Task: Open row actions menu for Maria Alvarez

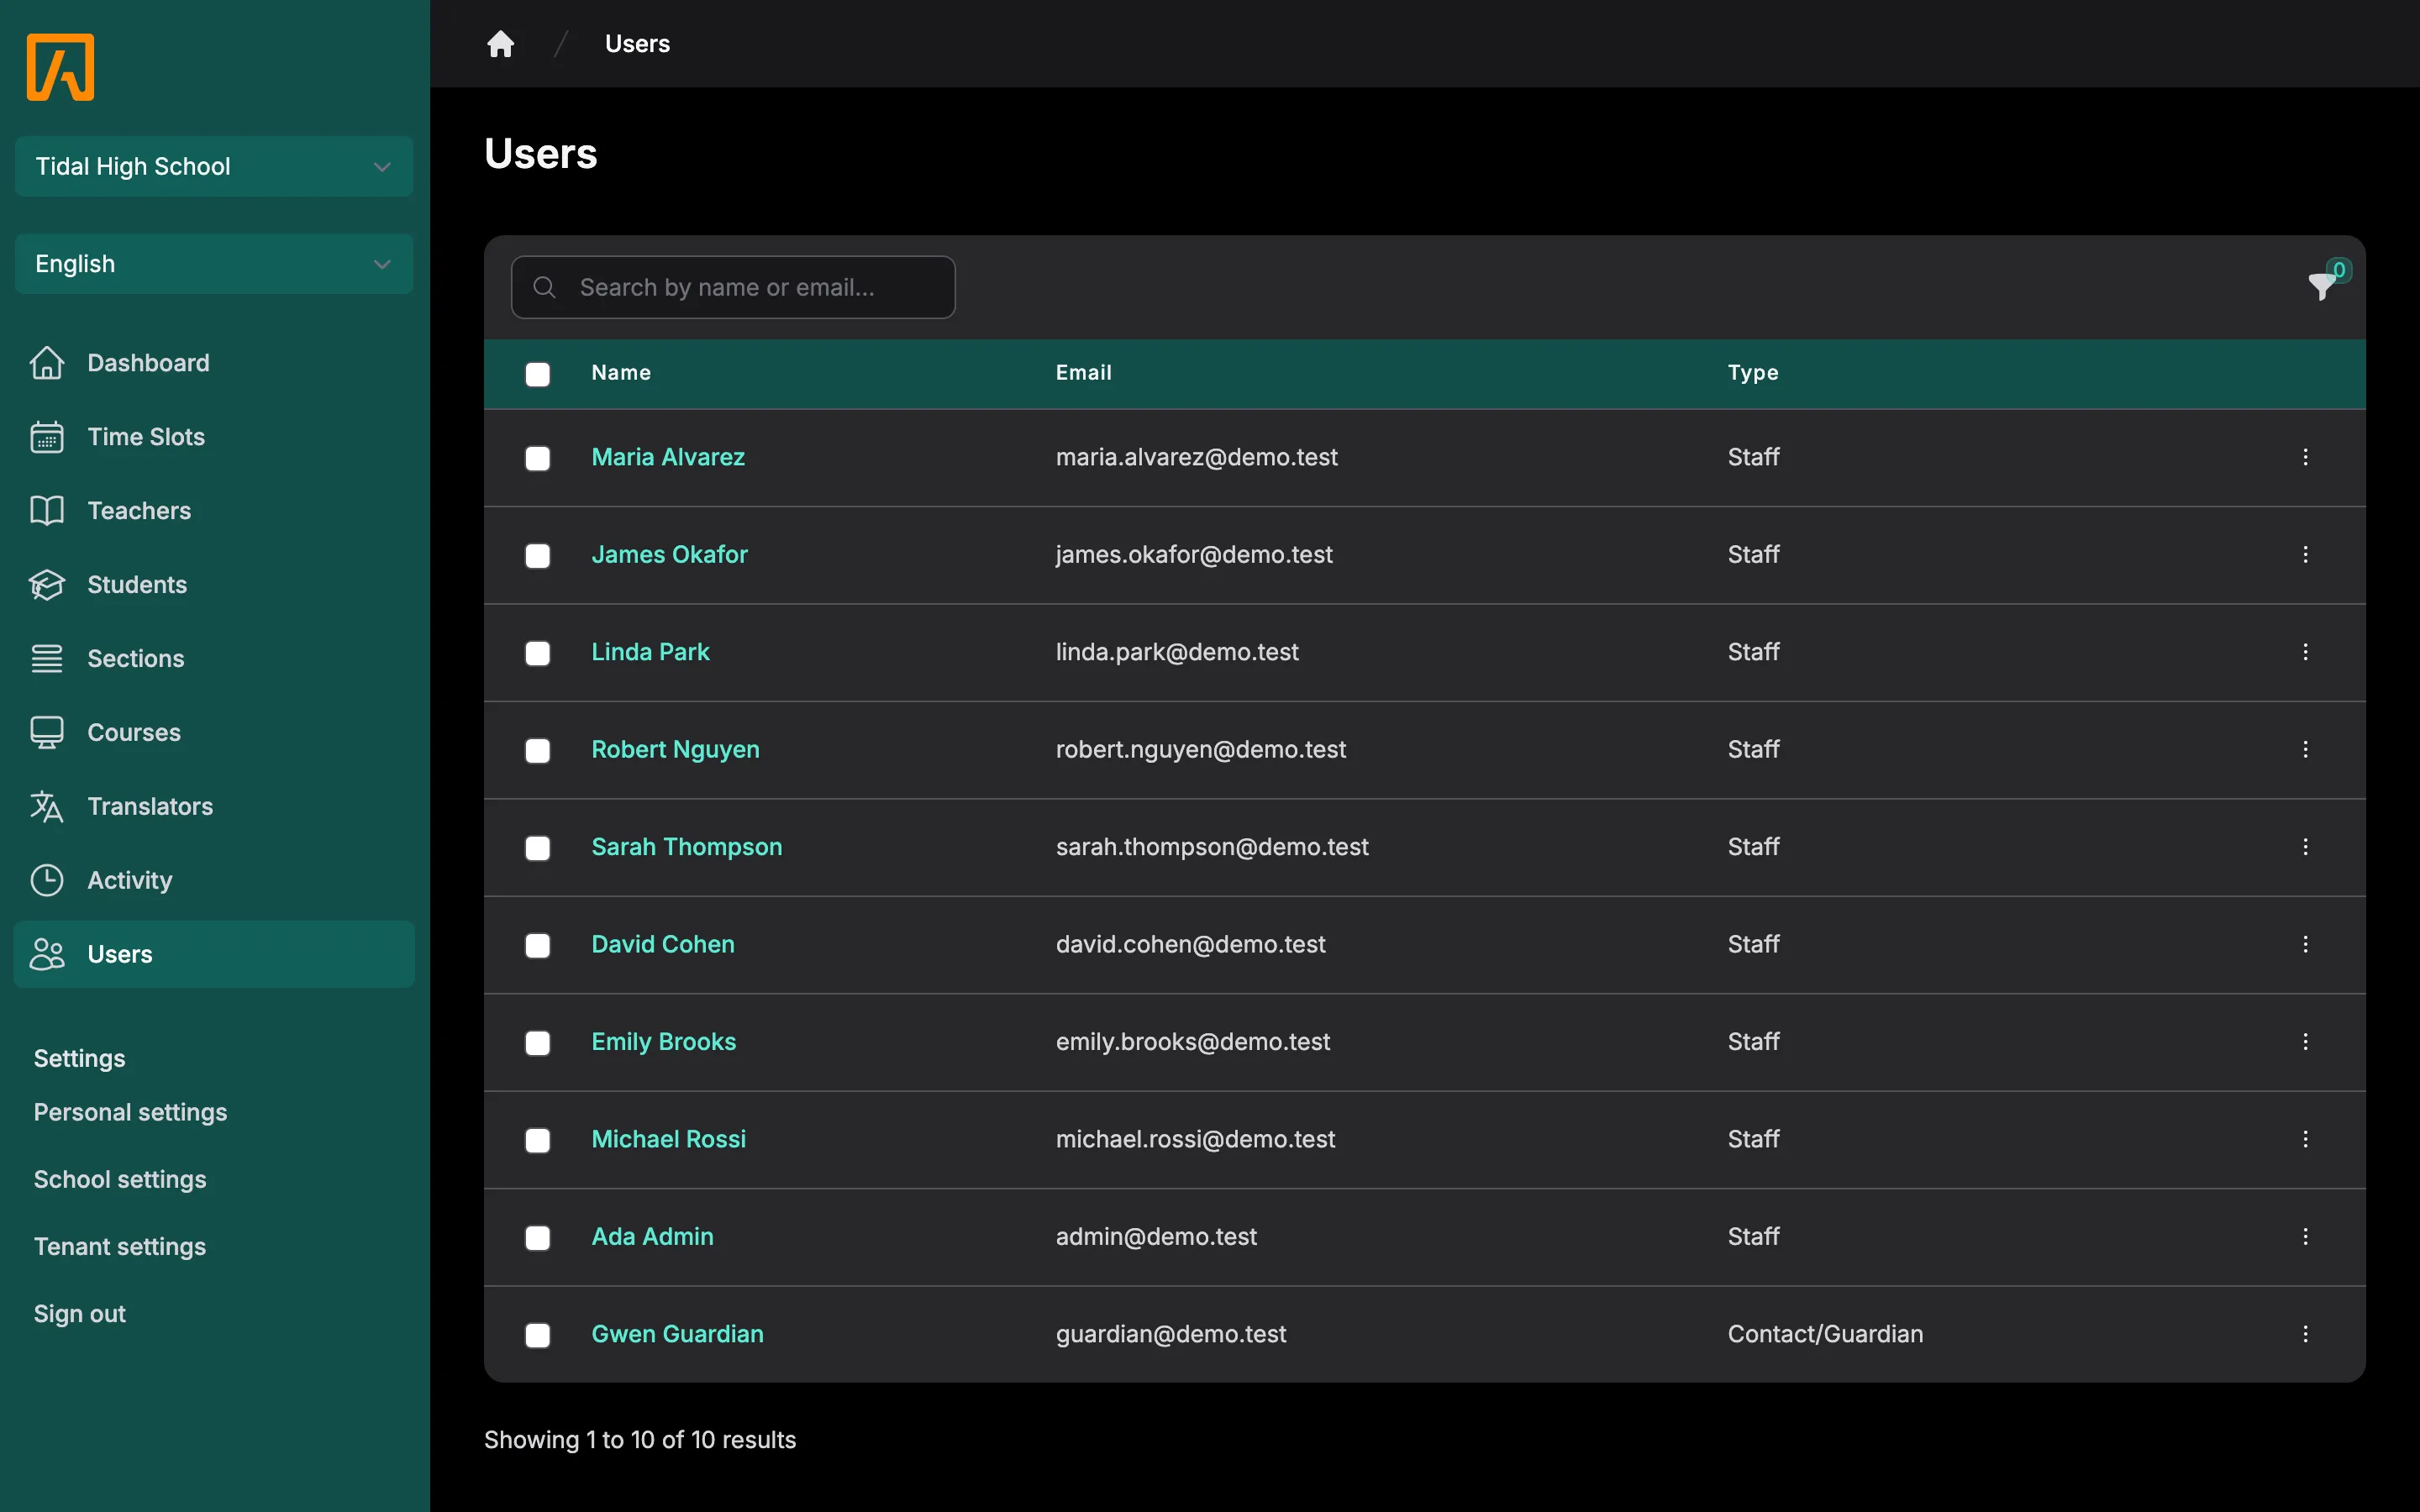Action: click(2305, 457)
